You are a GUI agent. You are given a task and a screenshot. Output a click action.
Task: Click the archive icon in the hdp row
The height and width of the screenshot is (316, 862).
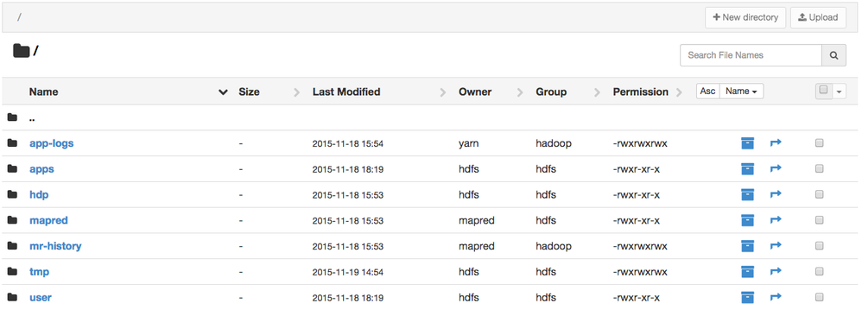click(x=747, y=194)
